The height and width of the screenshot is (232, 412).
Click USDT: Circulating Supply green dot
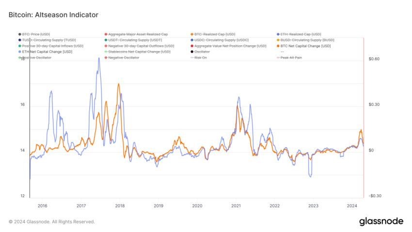click(106, 40)
